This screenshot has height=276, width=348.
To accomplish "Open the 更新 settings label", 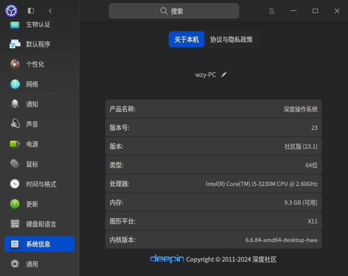I will pos(32,204).
